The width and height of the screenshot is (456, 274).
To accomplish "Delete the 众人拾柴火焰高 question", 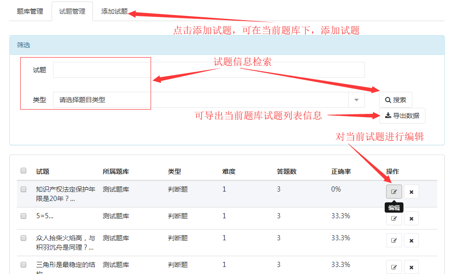I will 411,240.
